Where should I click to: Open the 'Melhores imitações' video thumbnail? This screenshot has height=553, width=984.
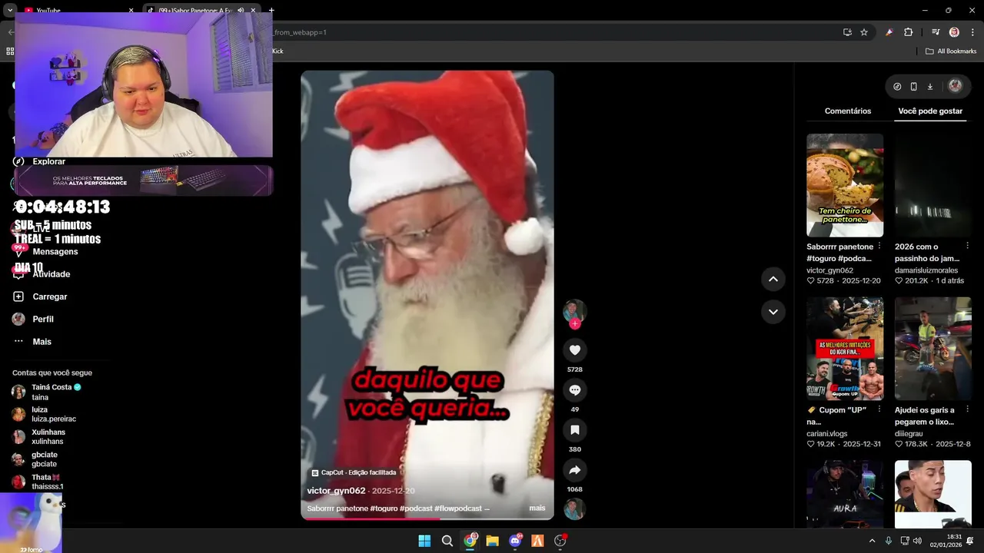click(x=845, y=349)
